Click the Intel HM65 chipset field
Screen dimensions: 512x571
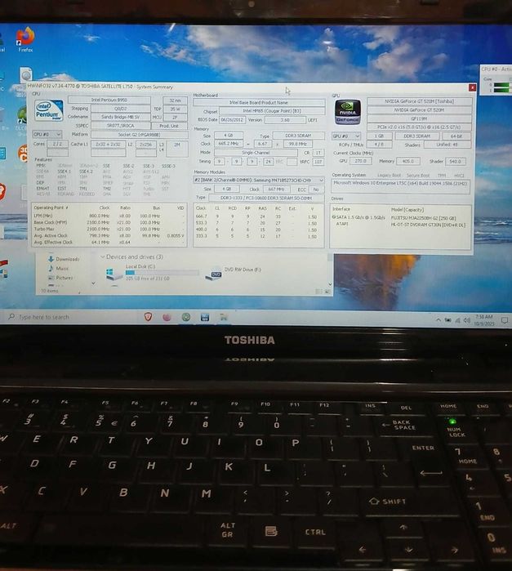[x=272, y=111]
